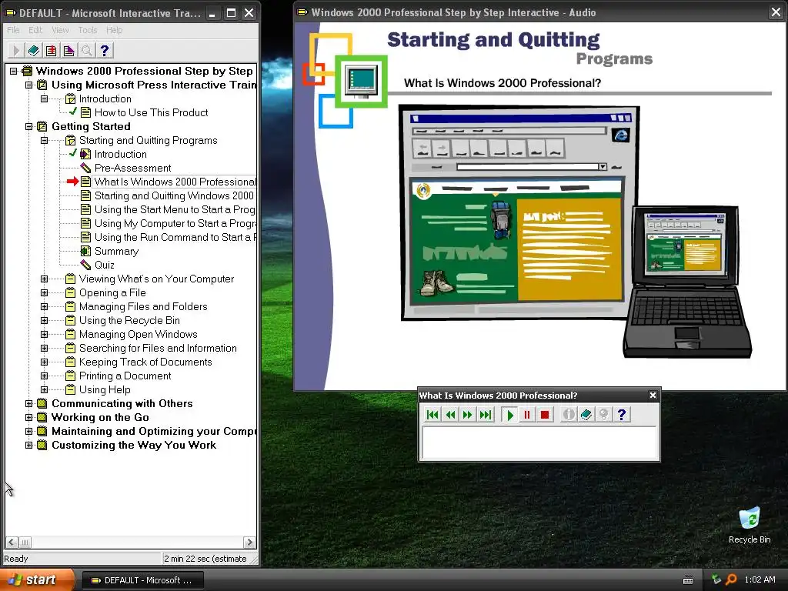This screenshot has width=788, height=591.
Task: Select the Using the Recycle Bin lesson
Action: [129, 320]
